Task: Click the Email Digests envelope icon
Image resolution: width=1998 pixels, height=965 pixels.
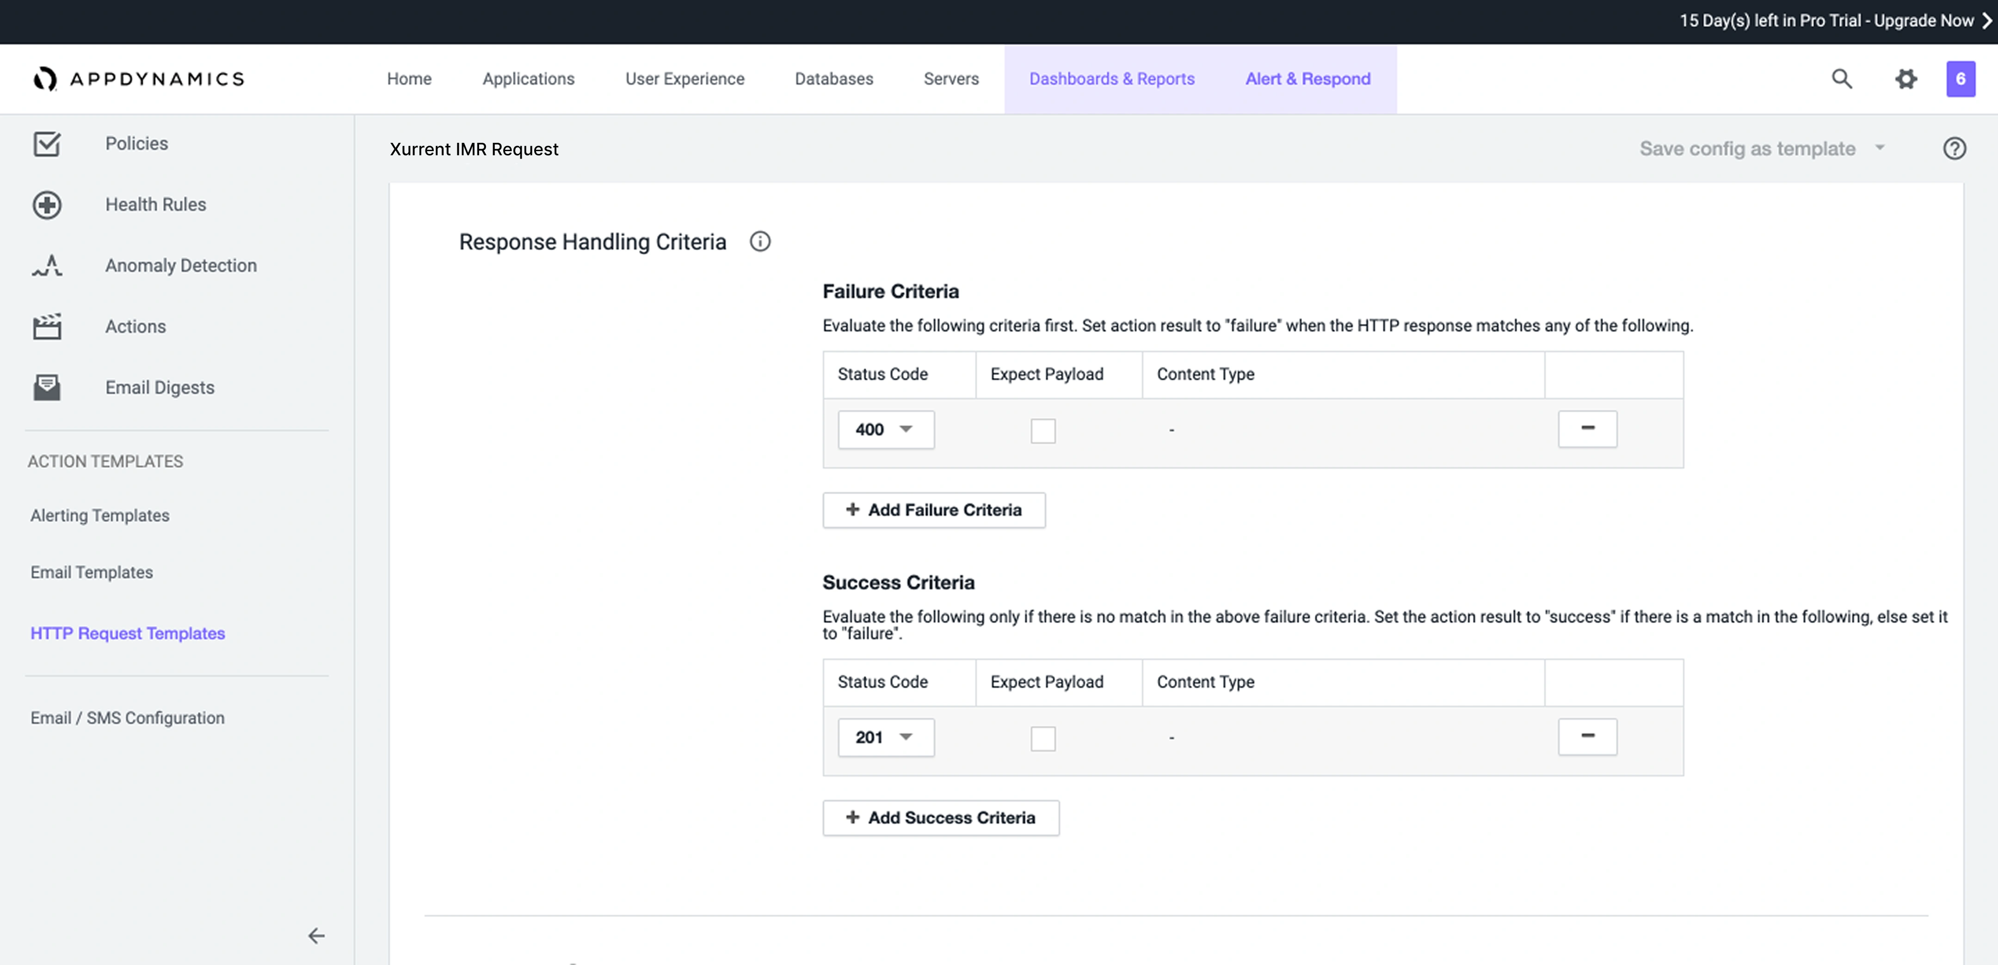Action: coord(47,388)
